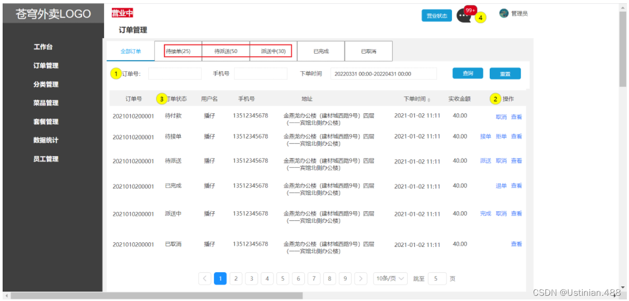
Task: Click the horizontal scrollbar thumb
Action: [157, 296]
